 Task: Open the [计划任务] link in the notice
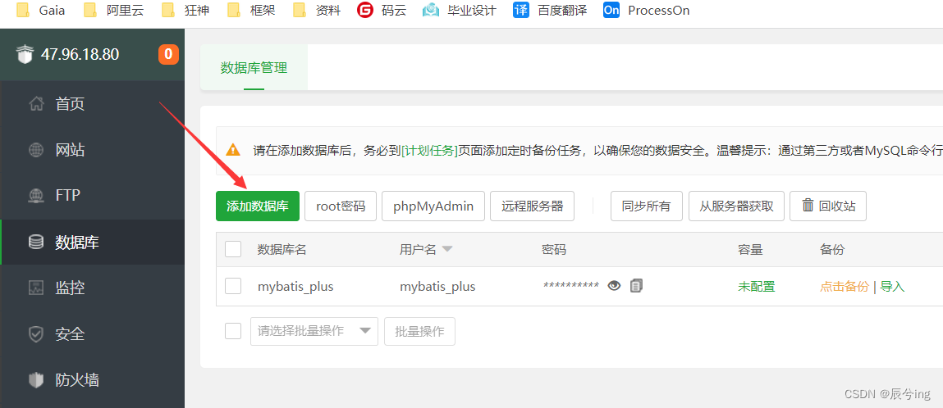[x=430, y=151]
